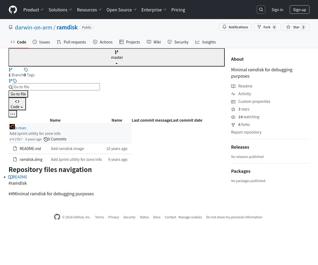This screenshot has height=265, width=318.
Task: Open the ramdisk repository name link
Action: click(67, 27)
